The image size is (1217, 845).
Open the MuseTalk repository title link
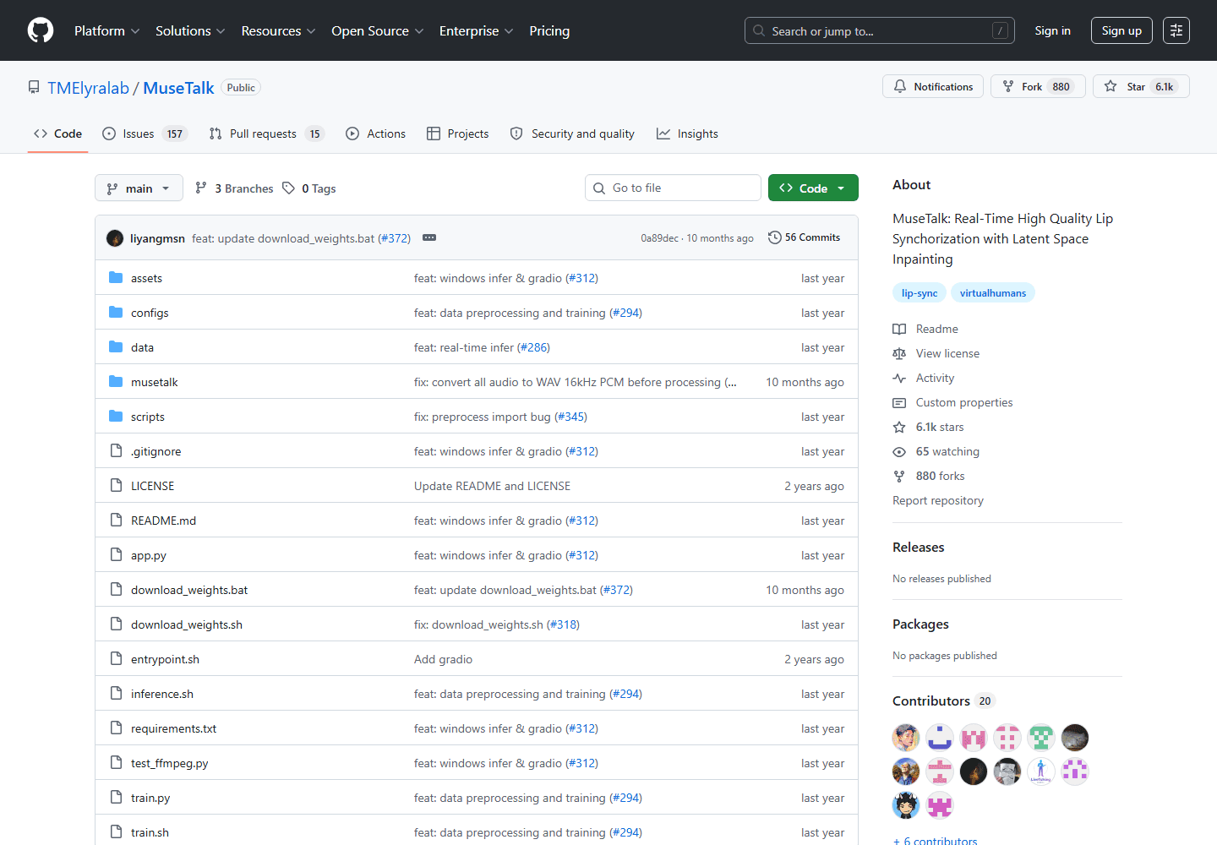(178, 88)
